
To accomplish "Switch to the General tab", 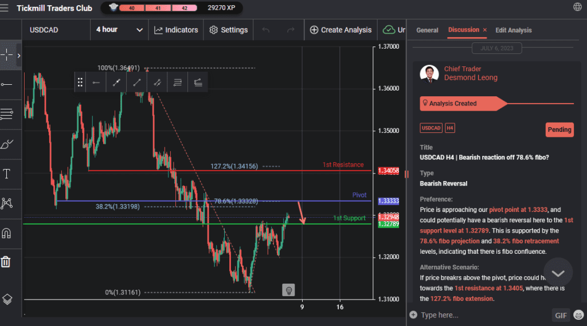I will coord(427,30).
